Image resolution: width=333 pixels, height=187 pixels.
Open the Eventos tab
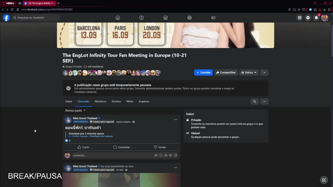click(x=116, y=102)
